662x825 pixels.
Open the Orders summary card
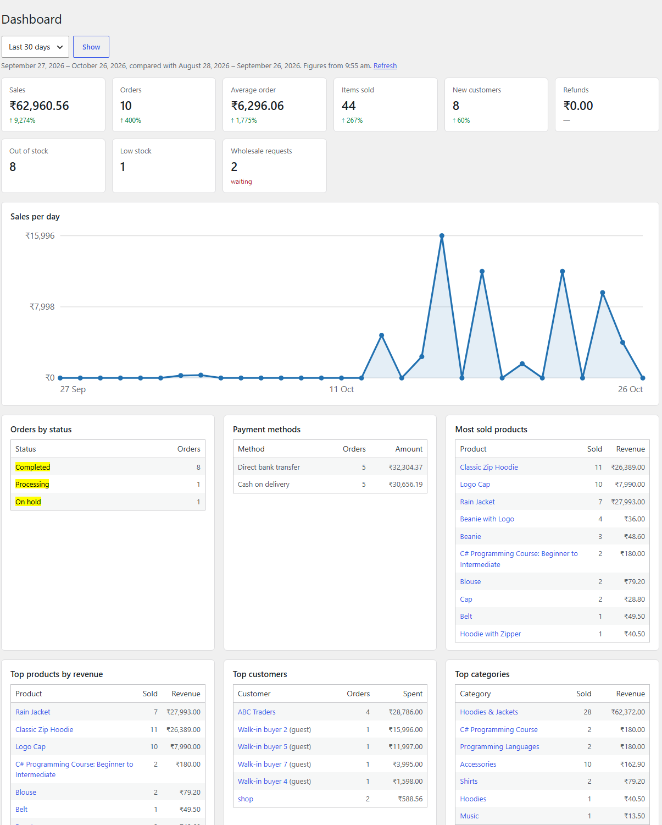[164, 105]
